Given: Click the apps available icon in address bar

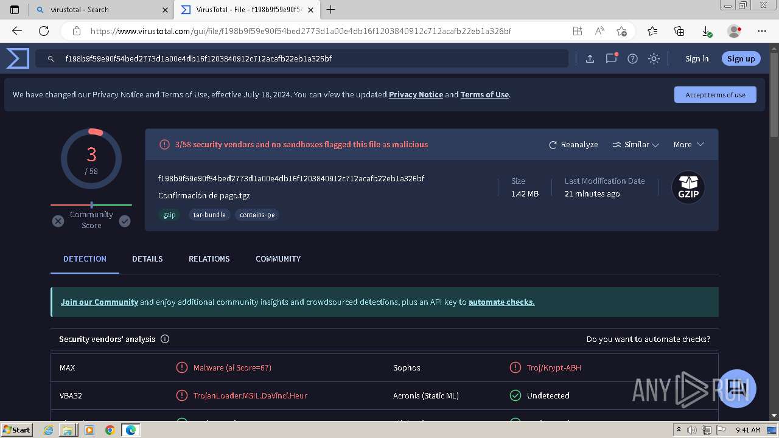Looking at the screenshot, I should 577,31.
